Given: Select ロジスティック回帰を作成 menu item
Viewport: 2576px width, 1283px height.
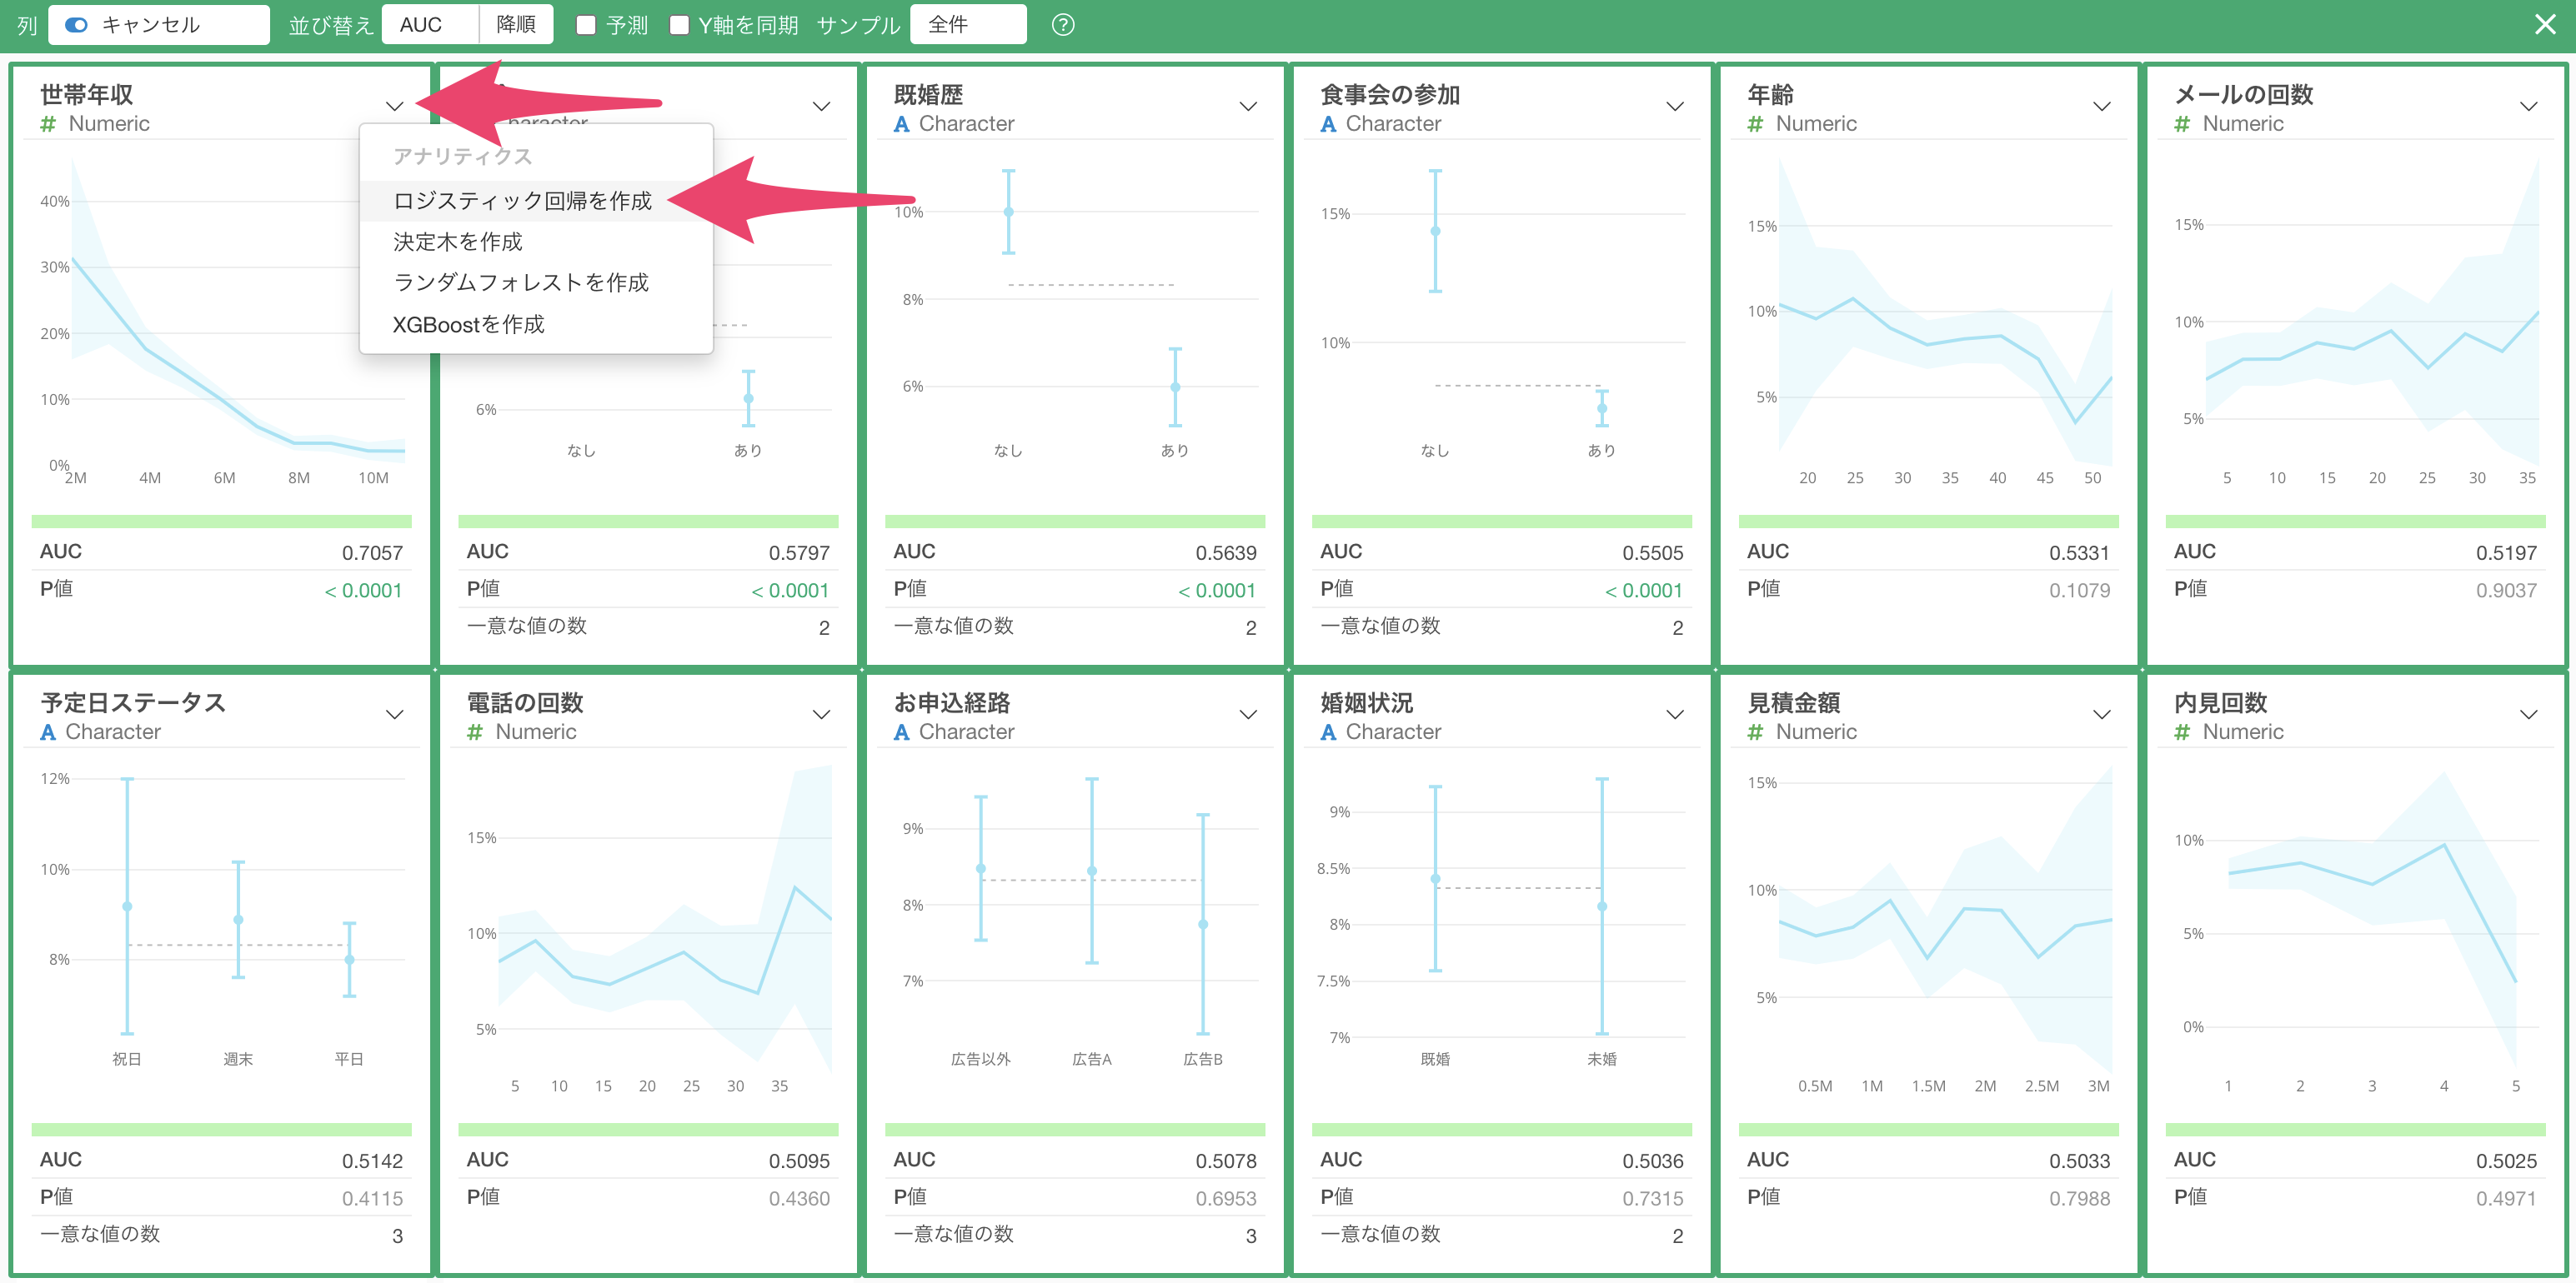Looking at the screenshot, I should 523,201.
